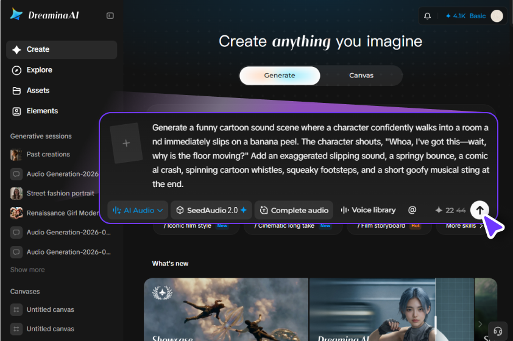This screenshot has height=341, width=513.
Task: Select the Film storyboard skill
Action: tap(389, 227)
